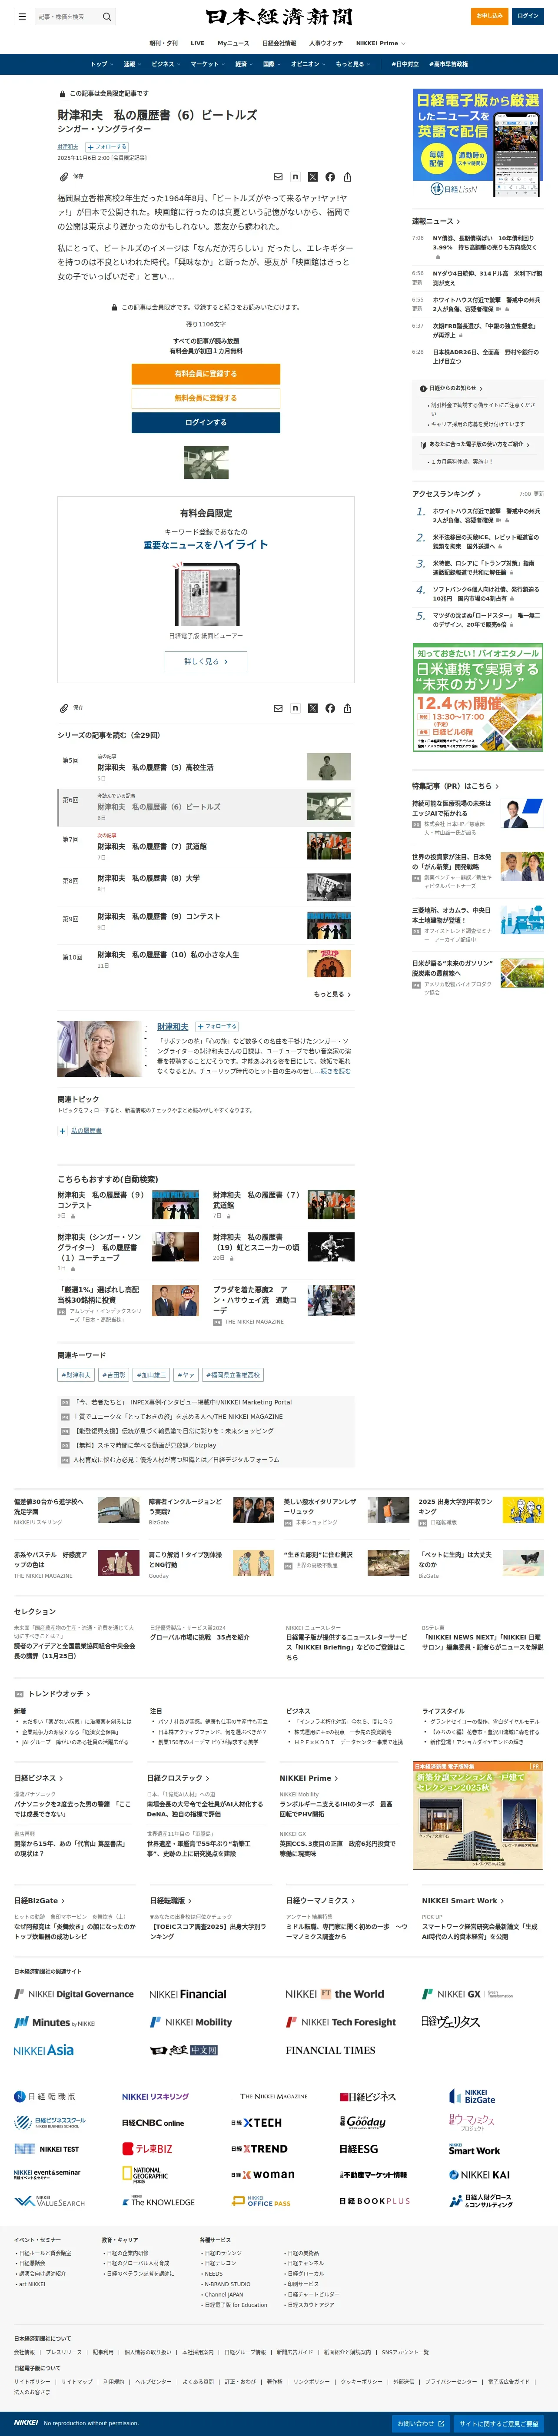This screenshot has width=558, height=2436.
Task: Share by email icon under the article date
Action: (x=278, y=177)
